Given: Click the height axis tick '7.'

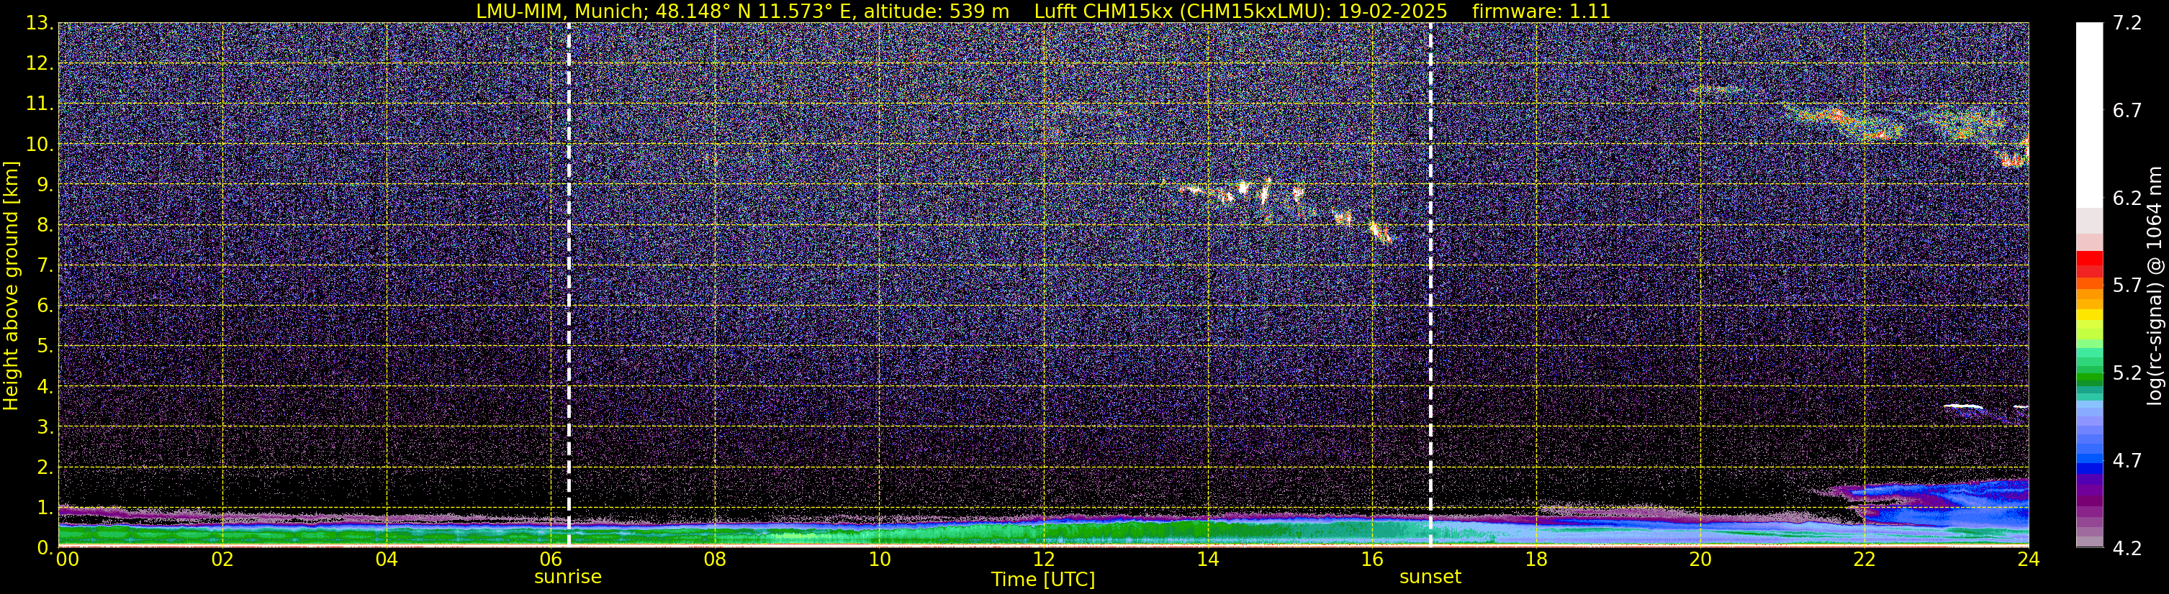Looking at the screenshot, I should [x=45, y=265].
